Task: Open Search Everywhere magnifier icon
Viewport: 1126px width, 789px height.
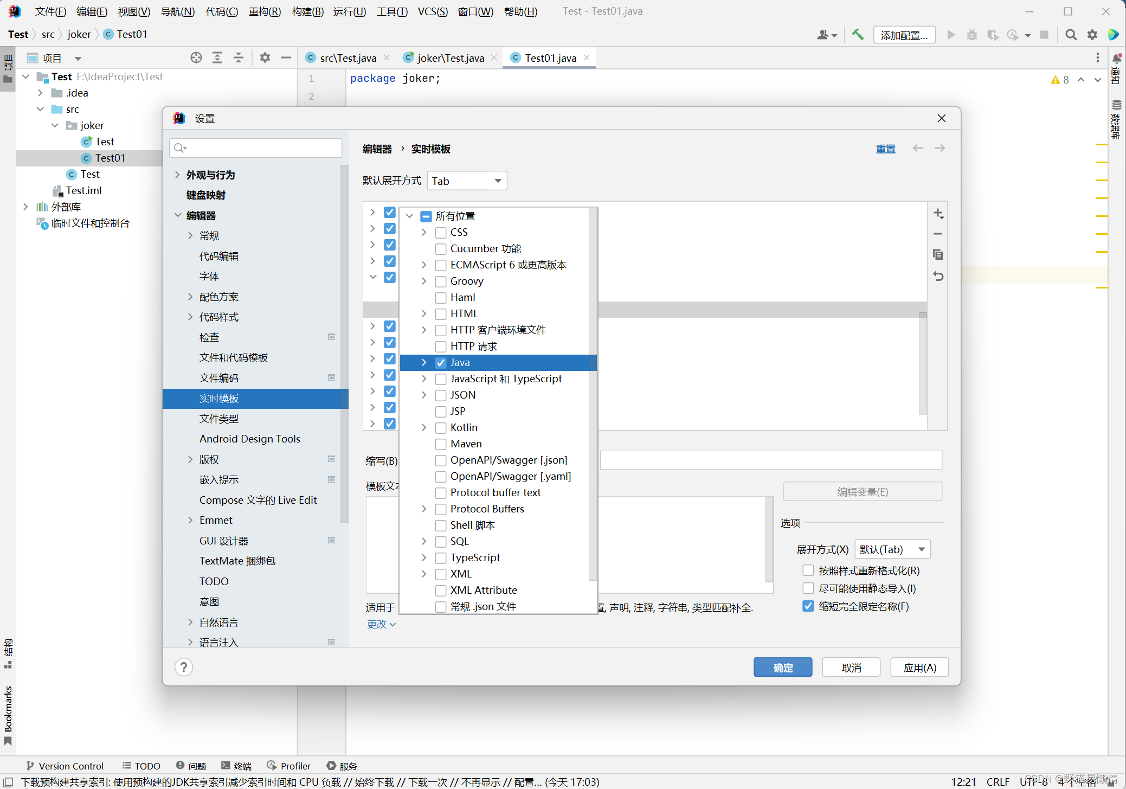Action: point(1071,35)
